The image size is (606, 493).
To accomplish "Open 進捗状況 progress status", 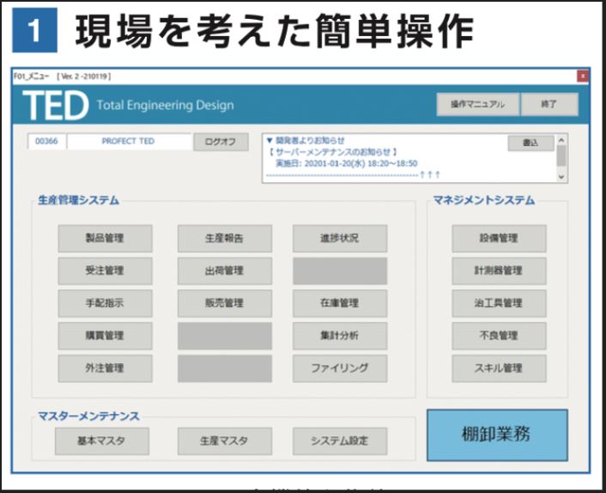I will [x=339, y=238].
